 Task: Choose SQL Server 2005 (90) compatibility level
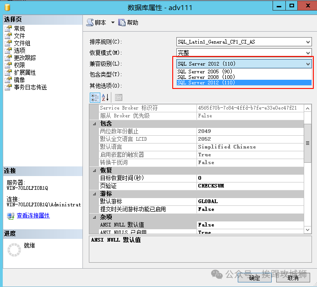[205, 71]
